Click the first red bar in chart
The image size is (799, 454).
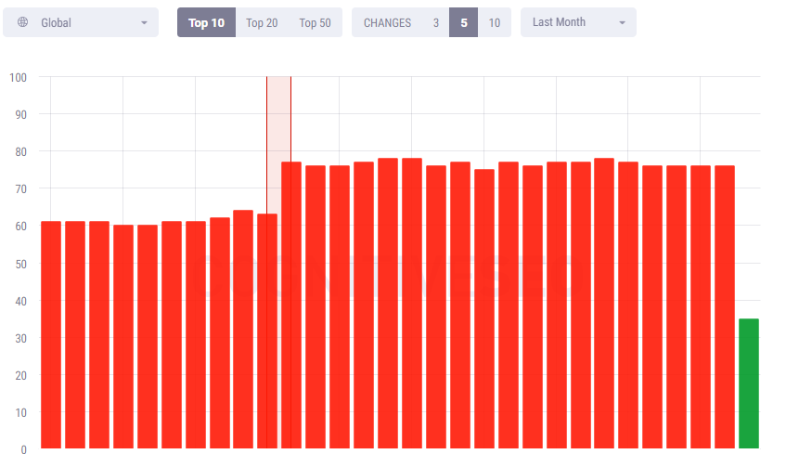(x=51, y=335)
